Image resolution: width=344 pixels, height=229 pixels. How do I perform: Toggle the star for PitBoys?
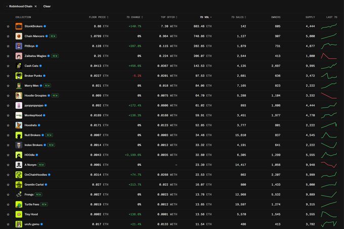coord(8,46)
